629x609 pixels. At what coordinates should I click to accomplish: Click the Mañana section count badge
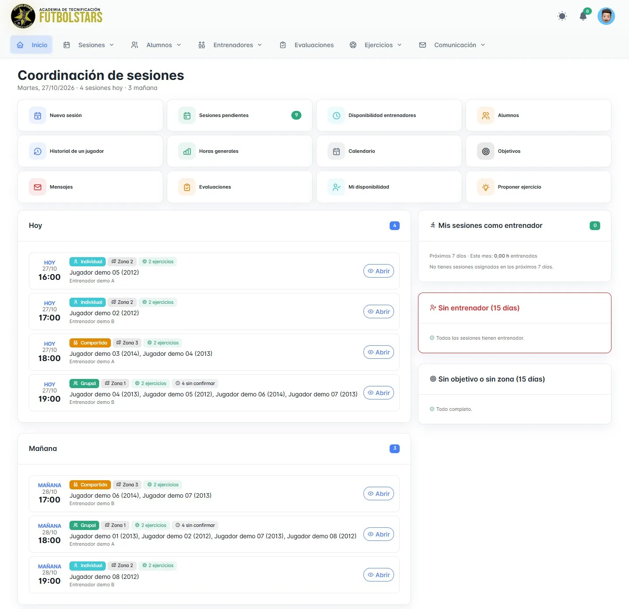(x=394, y=448)
